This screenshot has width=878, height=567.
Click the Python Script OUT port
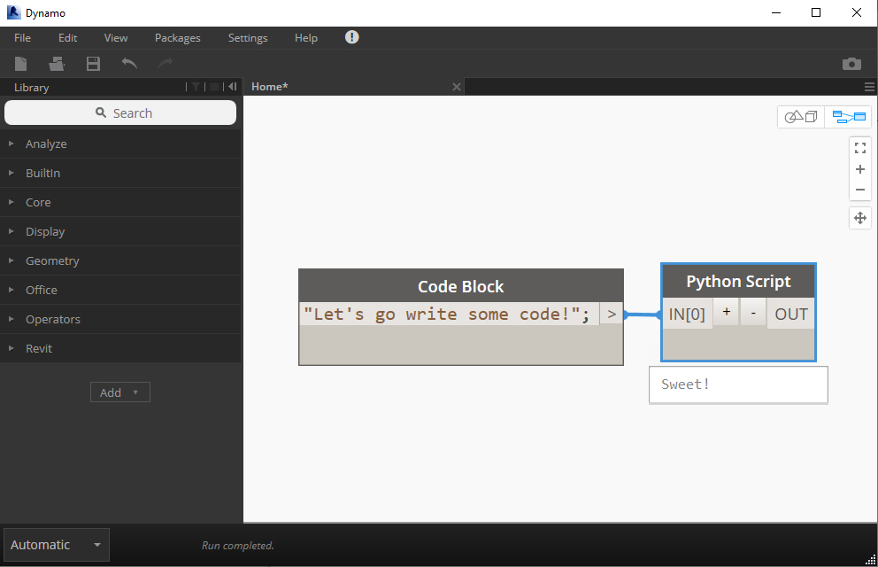coord(790,314)
